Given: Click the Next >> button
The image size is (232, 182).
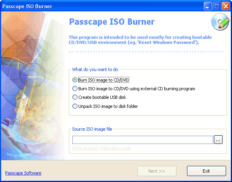Looking at the screenshot, I should tap(157, 171).
